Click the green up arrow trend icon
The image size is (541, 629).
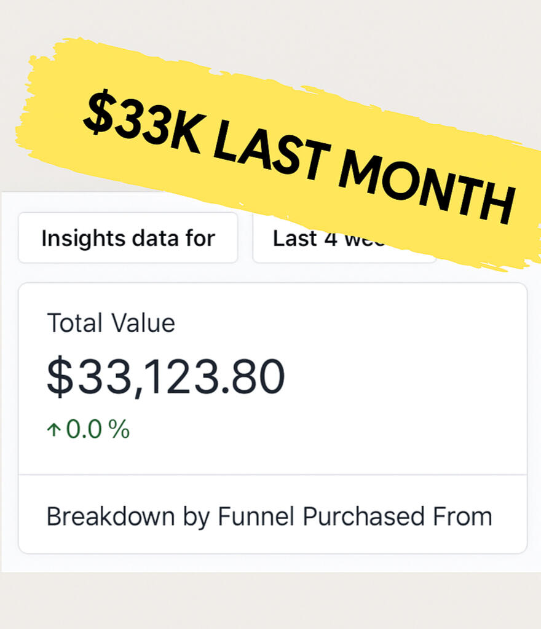54,430
